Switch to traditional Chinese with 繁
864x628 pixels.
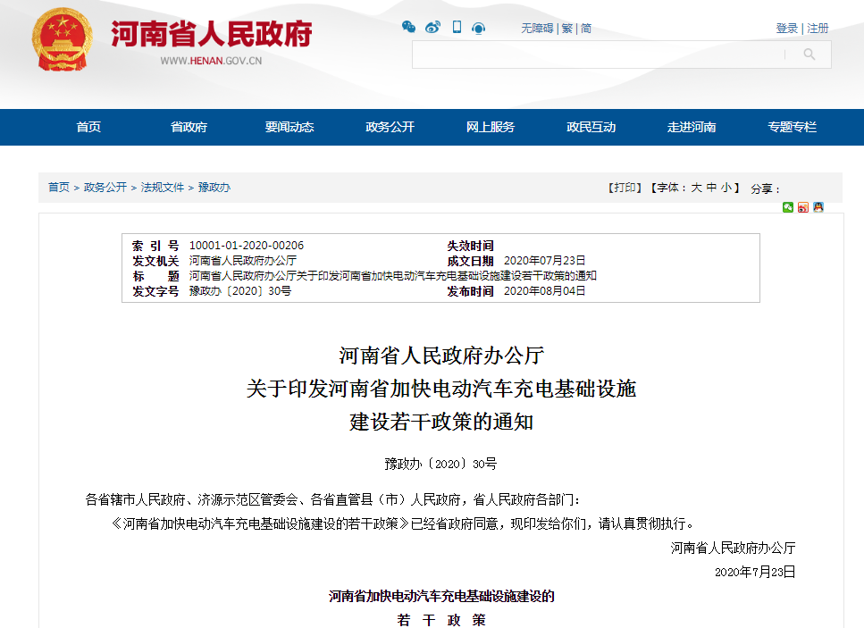point(566,29)
